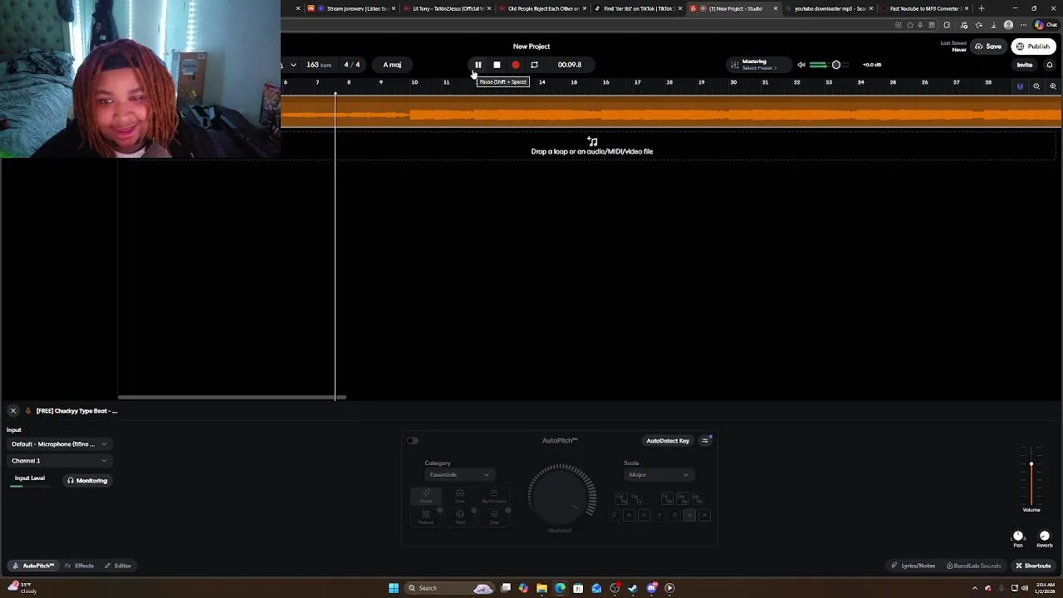Expand the chevron left of the tempo
The width and height of the screenshot is (1063, 598).
(x=293, y=65)
